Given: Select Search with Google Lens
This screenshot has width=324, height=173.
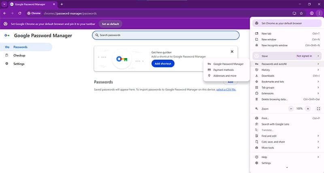Looking at the screenshot, I should tap(287, 124).
